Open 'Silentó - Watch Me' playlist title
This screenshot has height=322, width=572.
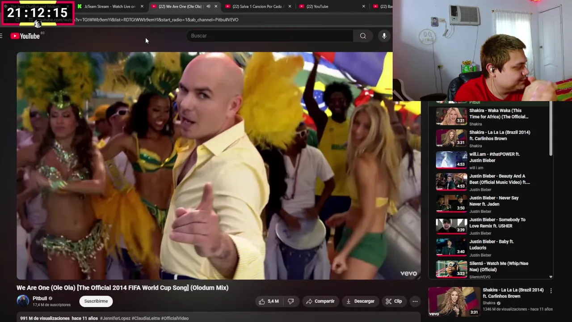pos(499,267)
